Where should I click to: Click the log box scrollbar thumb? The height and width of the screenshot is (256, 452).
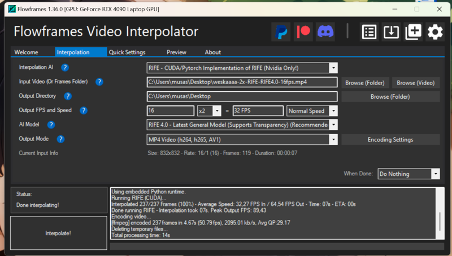point(440,221)
